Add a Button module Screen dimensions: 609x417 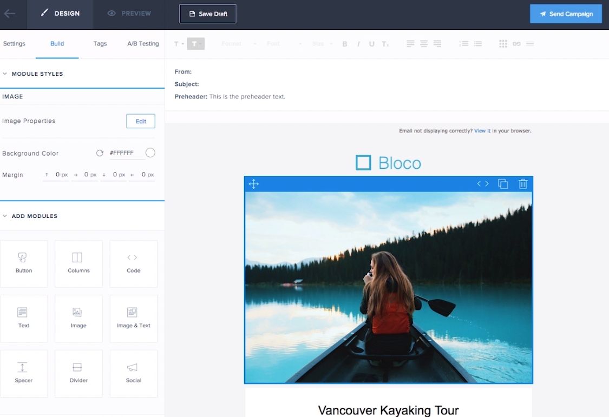click(x=24, y=263)
